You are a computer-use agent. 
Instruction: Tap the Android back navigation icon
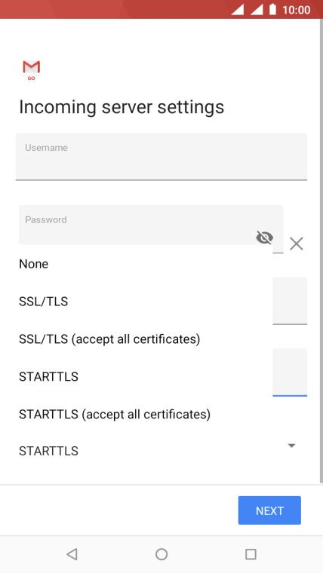point(72,554)
